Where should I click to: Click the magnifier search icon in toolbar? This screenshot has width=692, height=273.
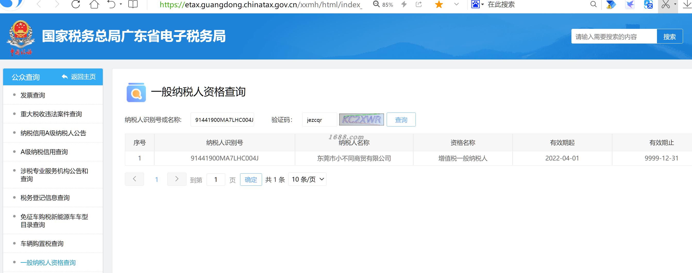coord(593,4)
